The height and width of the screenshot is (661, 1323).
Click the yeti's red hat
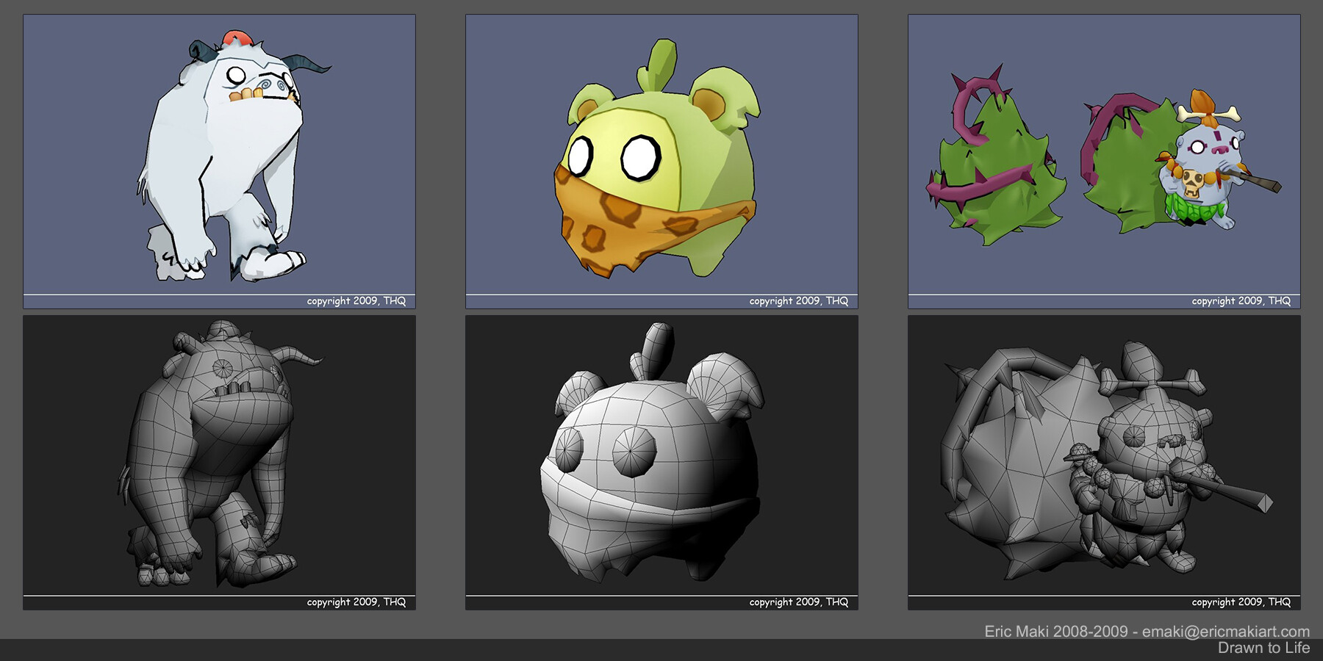pyautogui.click(x=236, y=37)
